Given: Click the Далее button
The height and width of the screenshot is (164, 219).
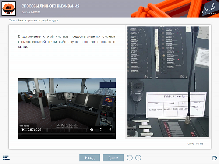Looking at the screenshot, I should pyautogui.click(x=113, y=158).
